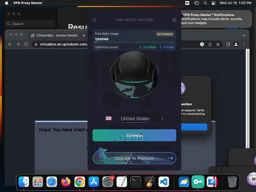Click the upload speed 0.0 b/s indicator
The image size is (256, 192).
pyautogui.click(x=167, y=47)
